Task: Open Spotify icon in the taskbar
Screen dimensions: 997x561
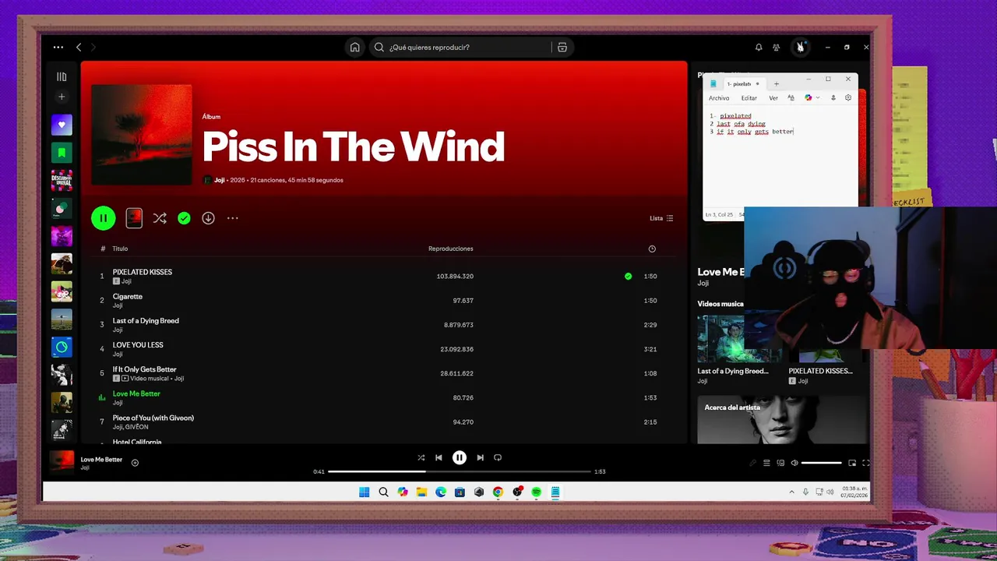Action: (x=536, y=492)
